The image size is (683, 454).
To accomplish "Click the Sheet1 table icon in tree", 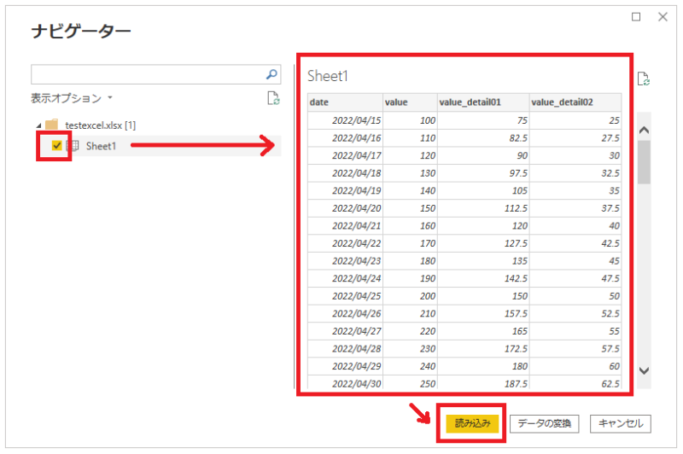I will pyautogui.click(x=73, y=146).
